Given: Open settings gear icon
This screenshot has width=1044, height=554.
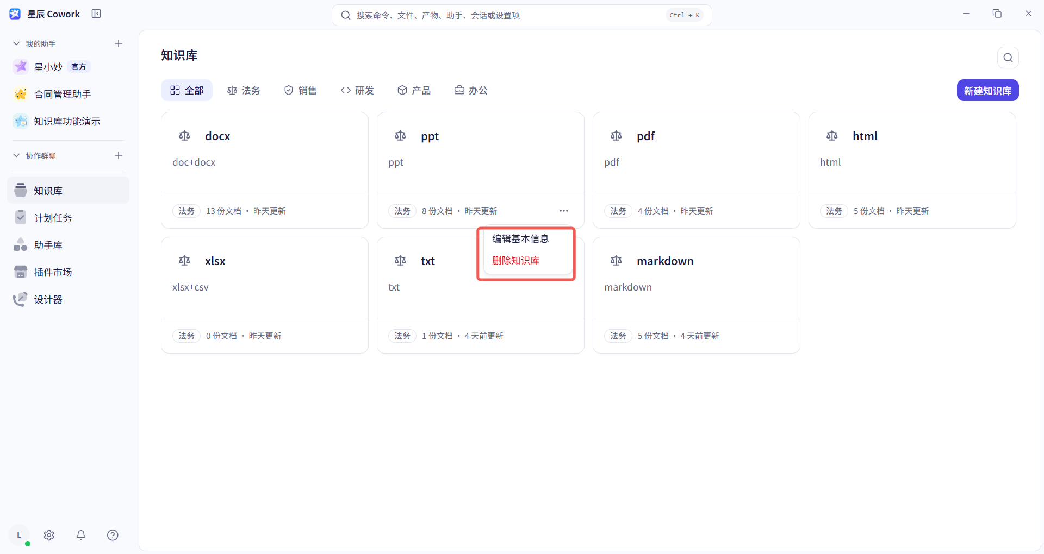Looking at the screenshot, I should point(49,535).
